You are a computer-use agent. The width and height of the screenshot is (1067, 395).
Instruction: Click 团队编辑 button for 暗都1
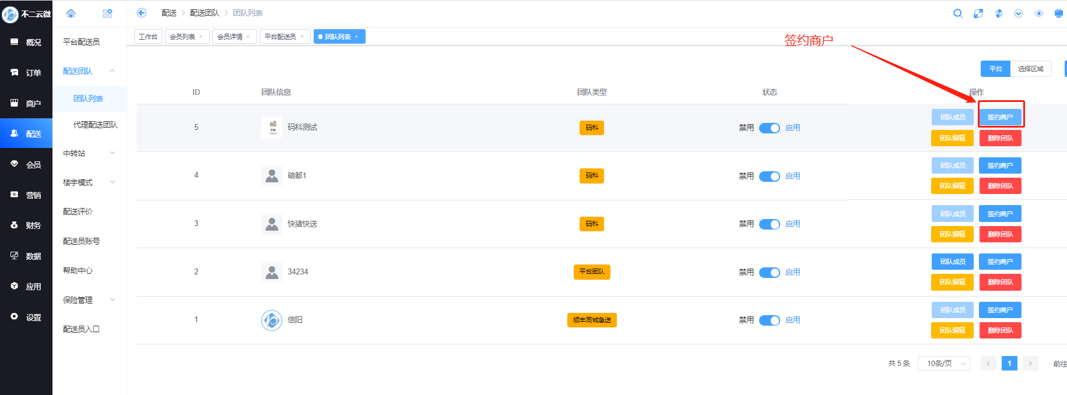pos(953,186)
